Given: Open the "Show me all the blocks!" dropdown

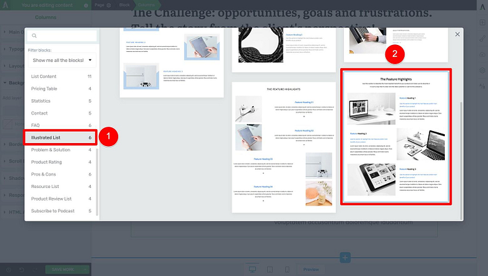Looking at the screenshot, I should point(62,60).
